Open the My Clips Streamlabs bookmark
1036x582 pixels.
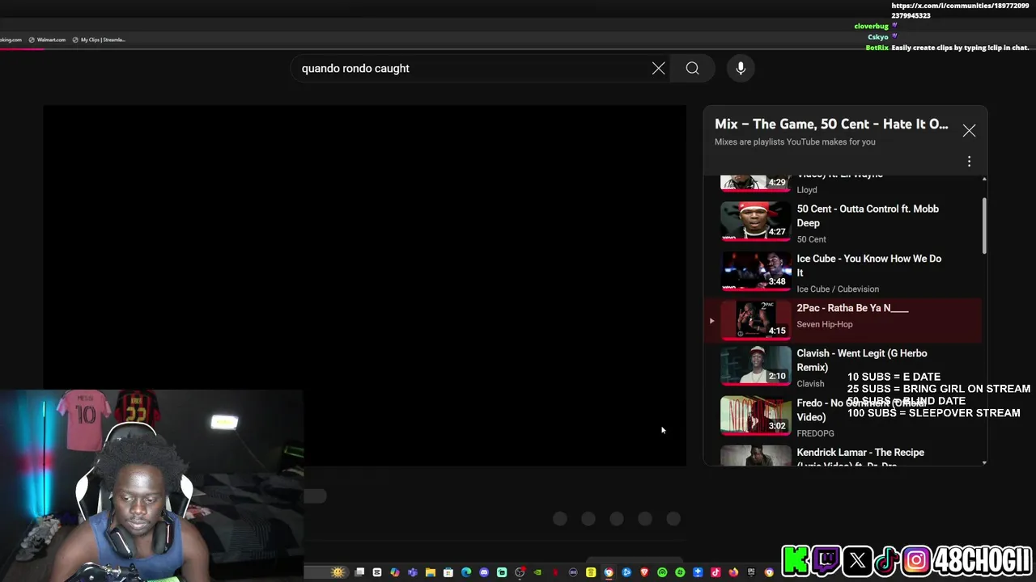99,40
